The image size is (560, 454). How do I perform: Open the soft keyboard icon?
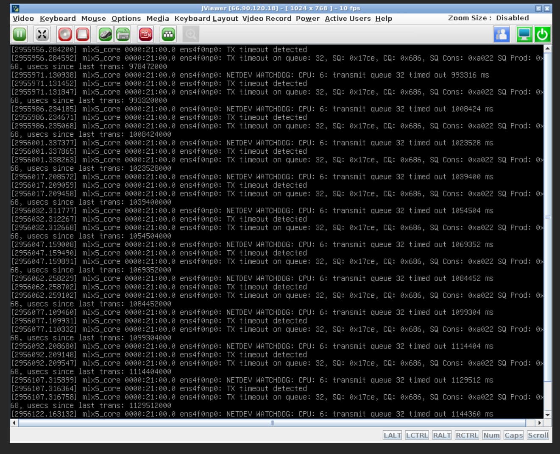[123, 34]
